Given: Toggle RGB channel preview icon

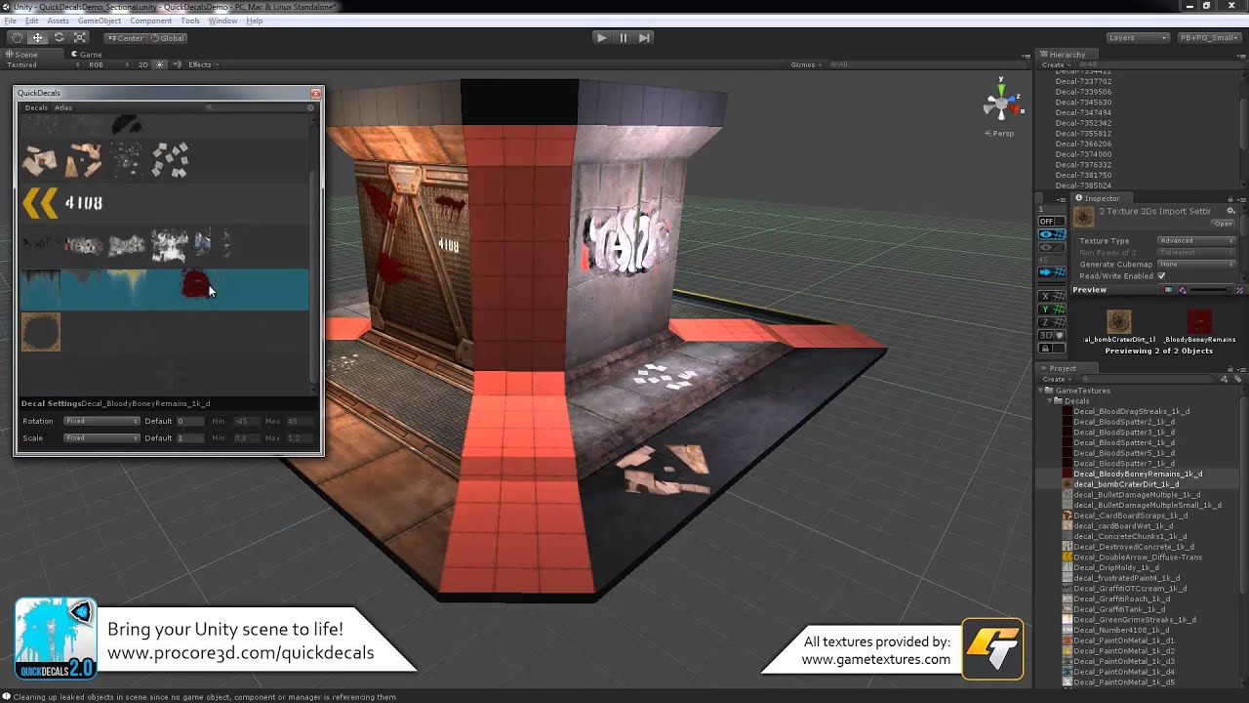Looking at the screenshot, I should 1169,290.
